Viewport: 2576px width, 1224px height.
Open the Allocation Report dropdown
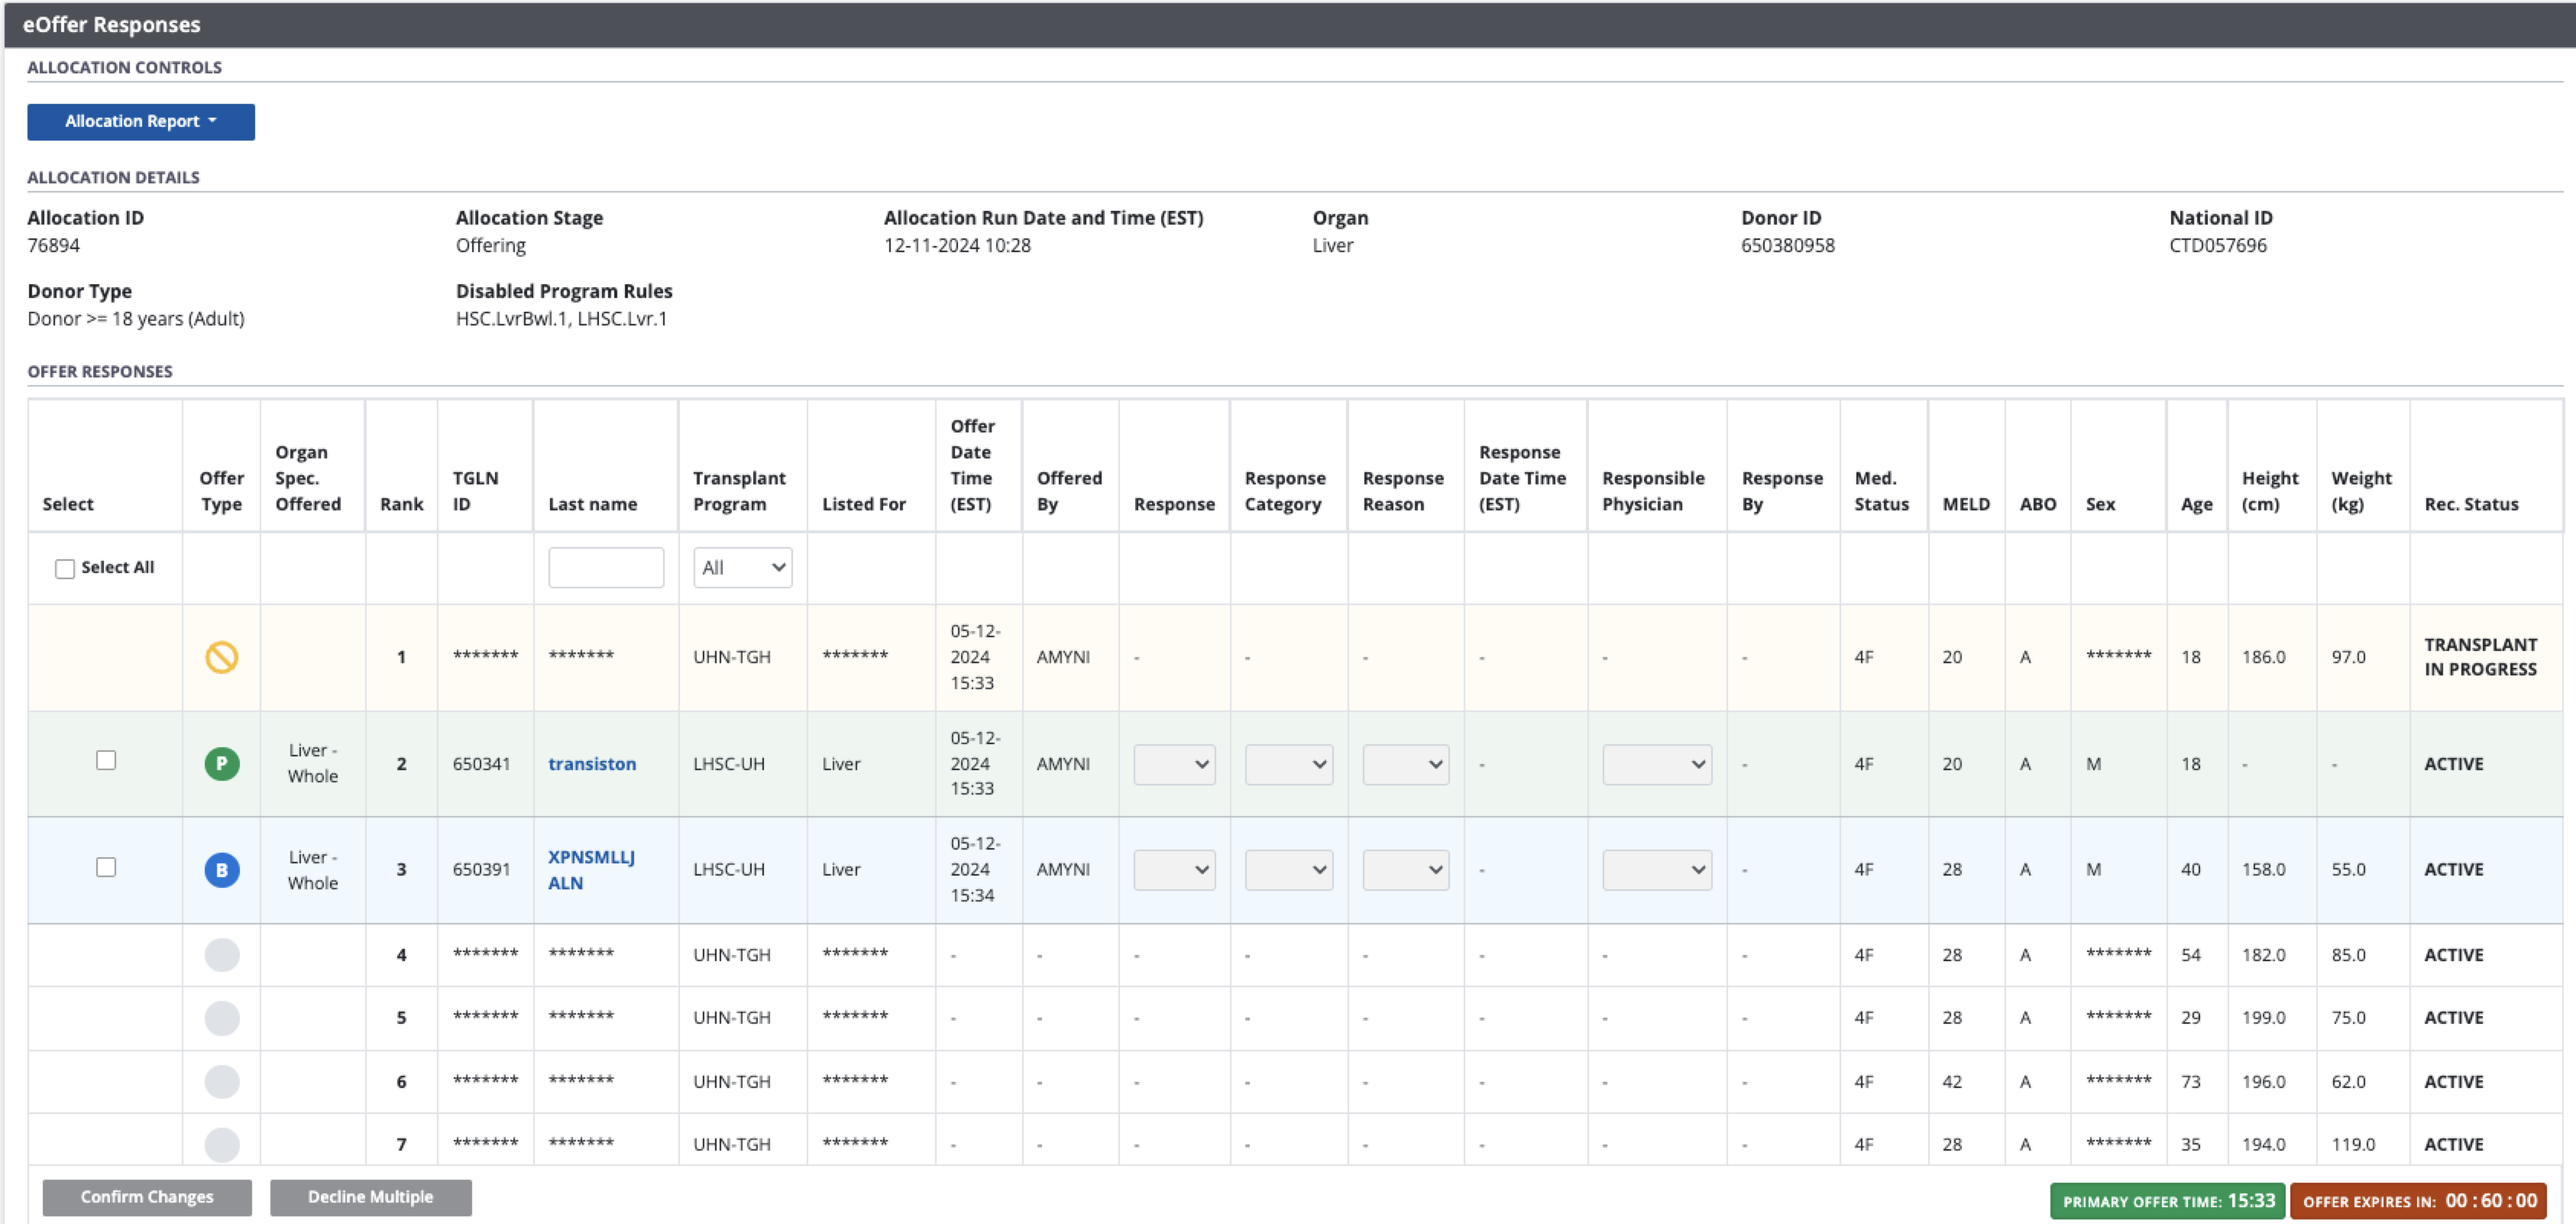[141, 122]
